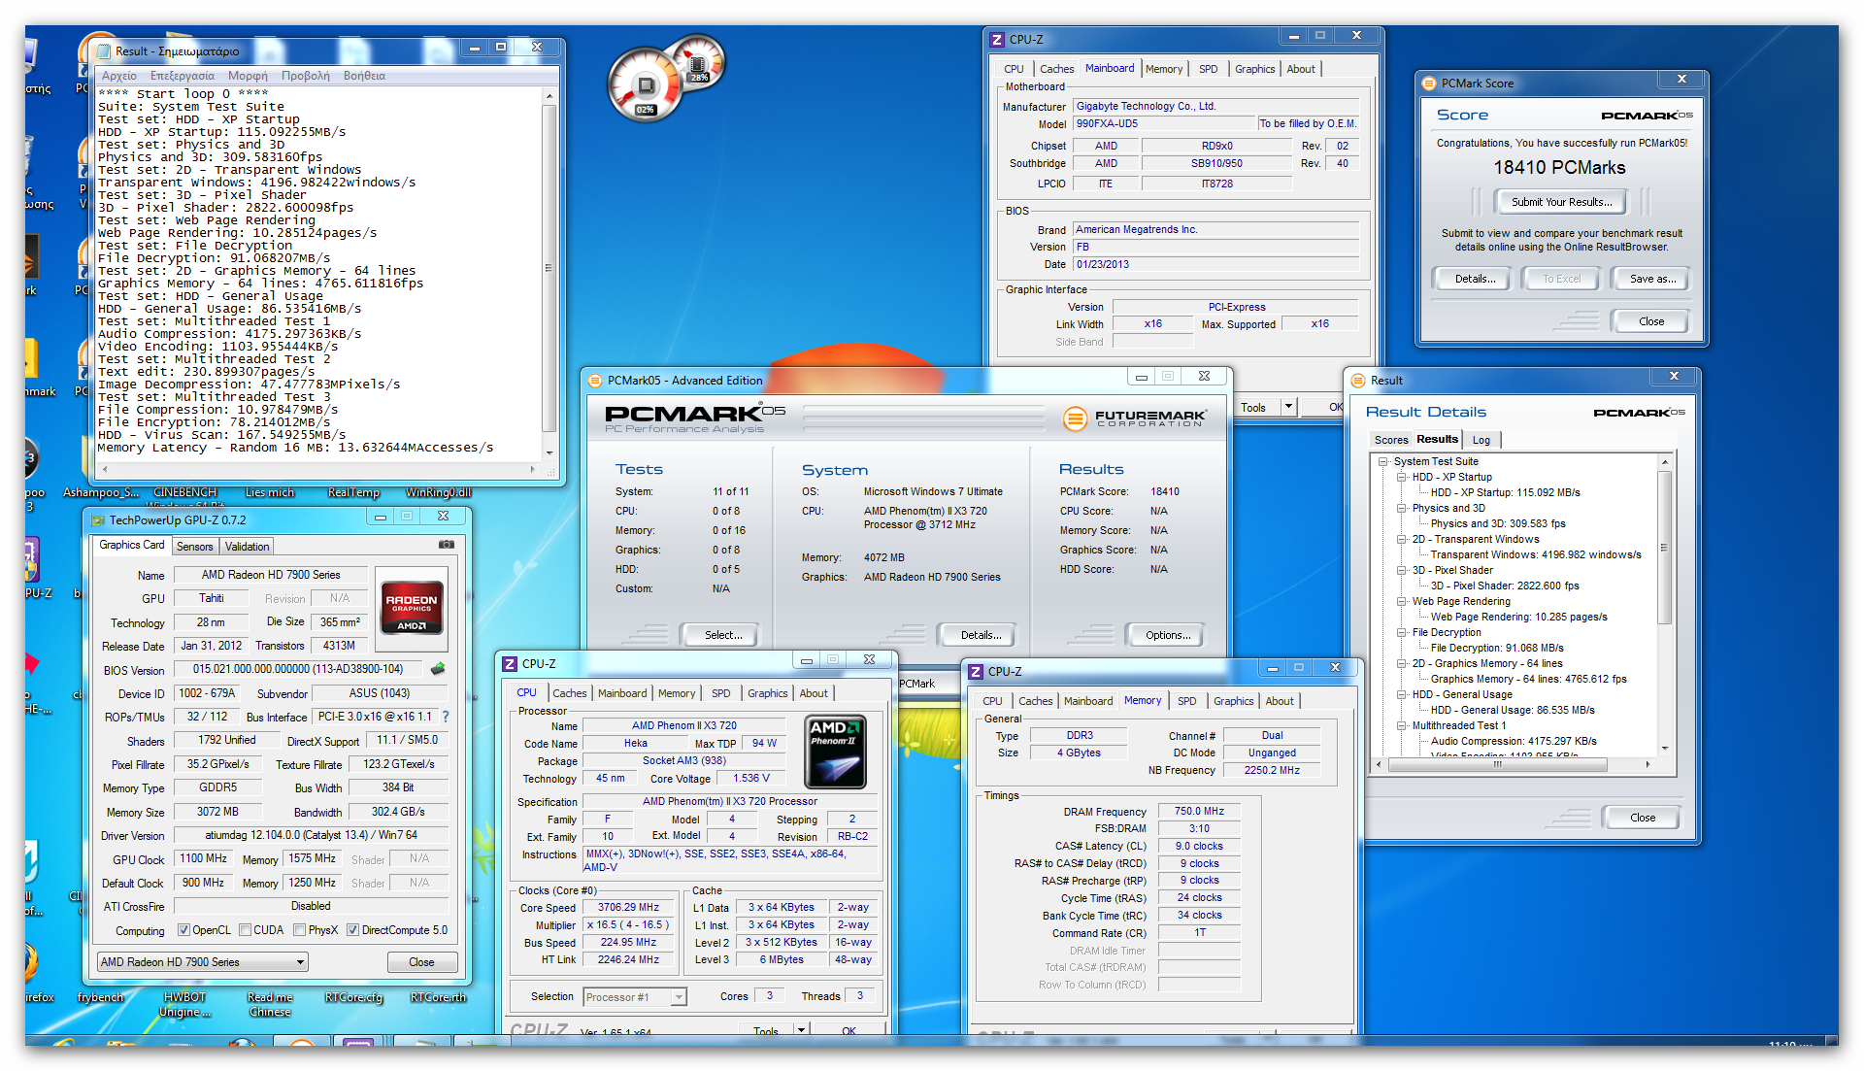
Task: Click the Select button under Tests
Action: pyautogui.click(x=721, y=635)
